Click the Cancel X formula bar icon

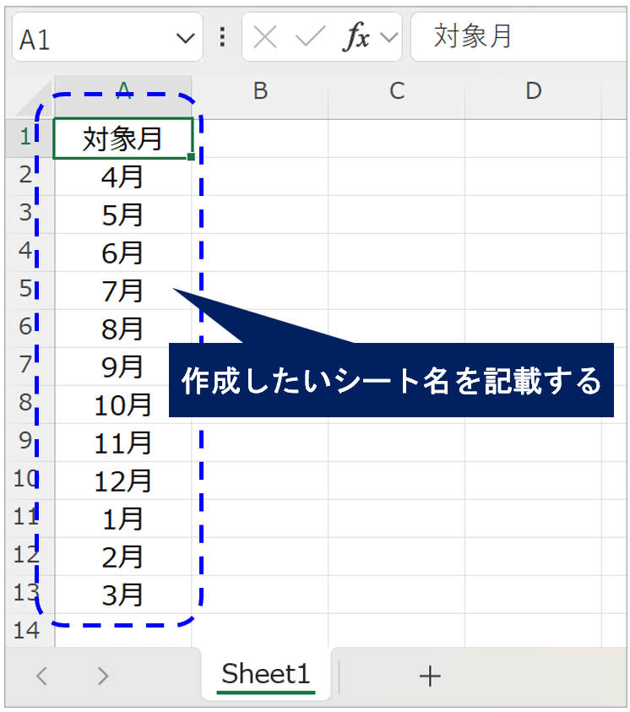[265, 37]
